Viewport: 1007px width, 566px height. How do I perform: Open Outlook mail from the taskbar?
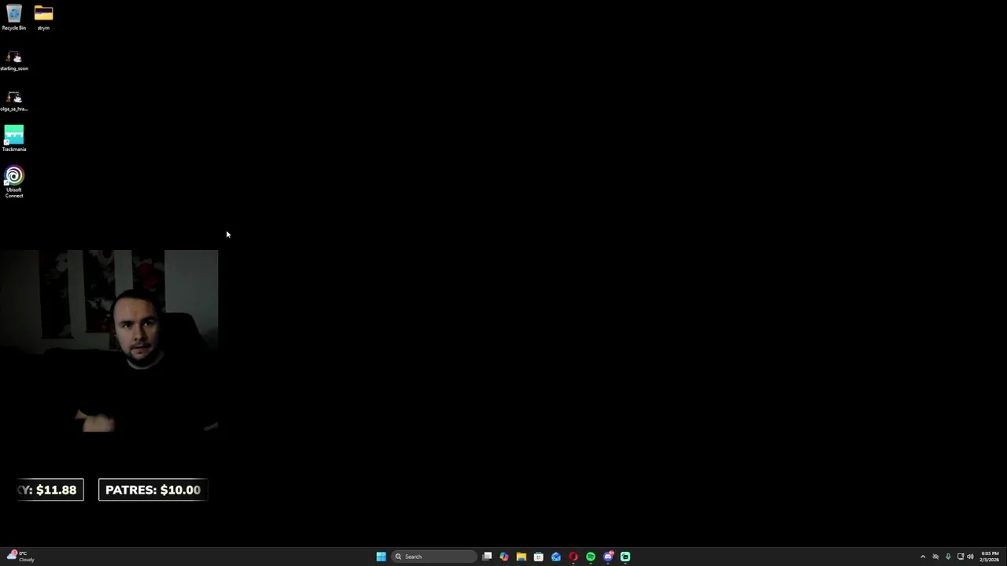(x=556, y=557)
